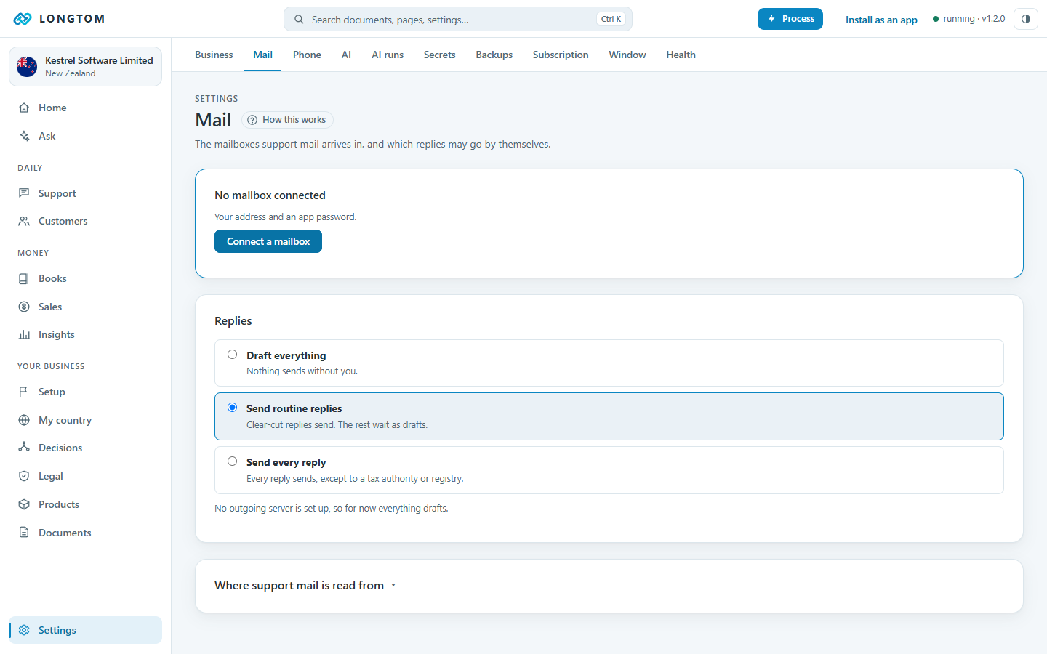The width and height of the screenshot is (1047, 654).
Task: Open the Health tab
Action: click(x=681, y=54)
